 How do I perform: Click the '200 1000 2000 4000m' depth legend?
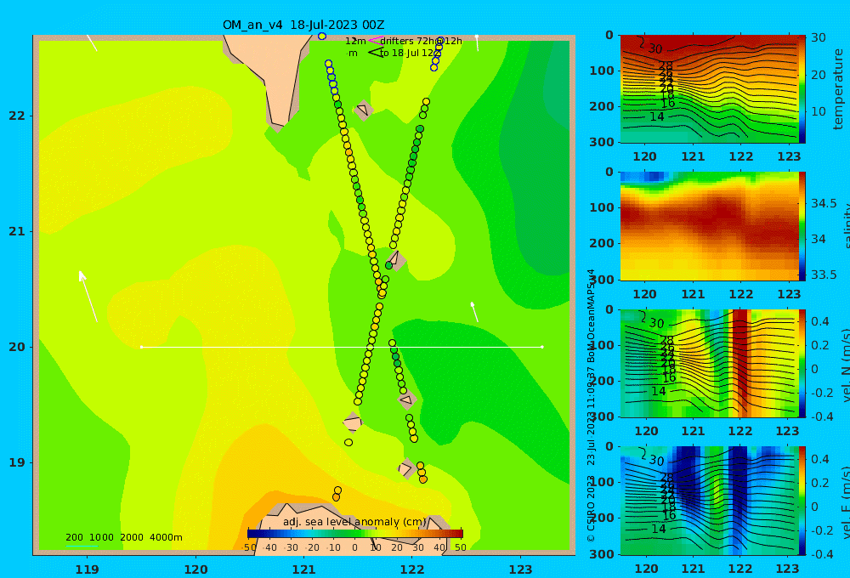click(123, 537)
